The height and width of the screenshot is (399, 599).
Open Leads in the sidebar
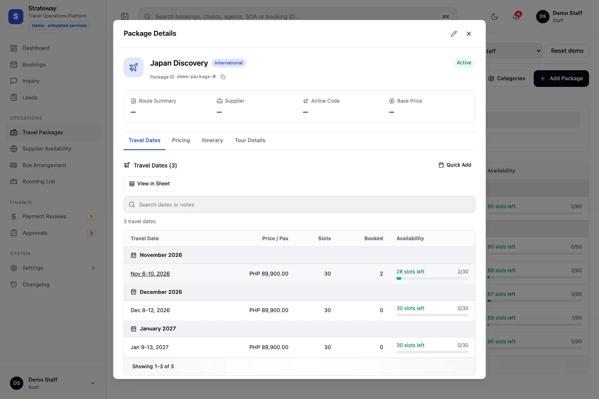pos(53,98)
